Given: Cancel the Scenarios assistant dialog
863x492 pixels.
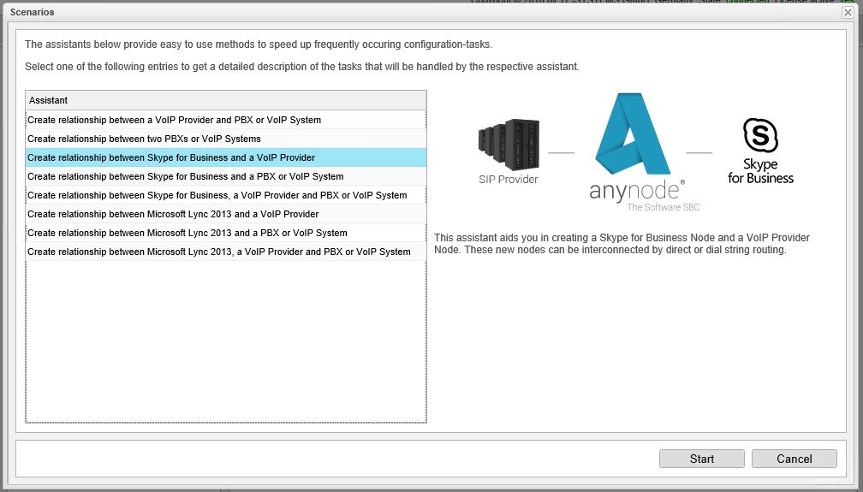Looking at the screenshot, I should pos(794,459).
